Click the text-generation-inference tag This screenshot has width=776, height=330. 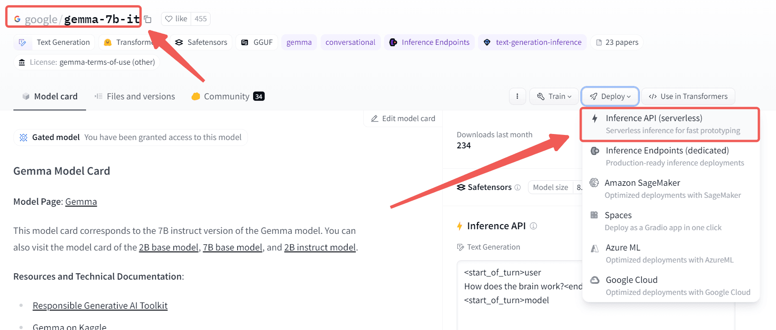[532, 42]
